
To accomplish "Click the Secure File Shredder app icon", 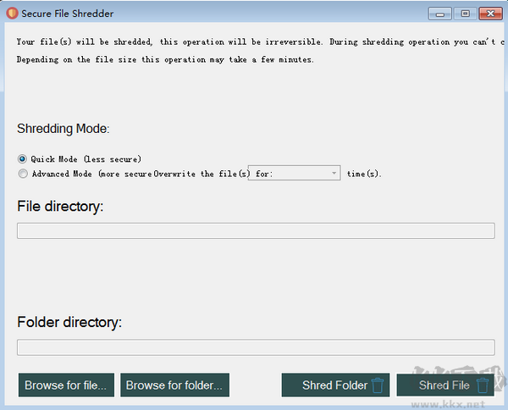I will coord(10,14).
